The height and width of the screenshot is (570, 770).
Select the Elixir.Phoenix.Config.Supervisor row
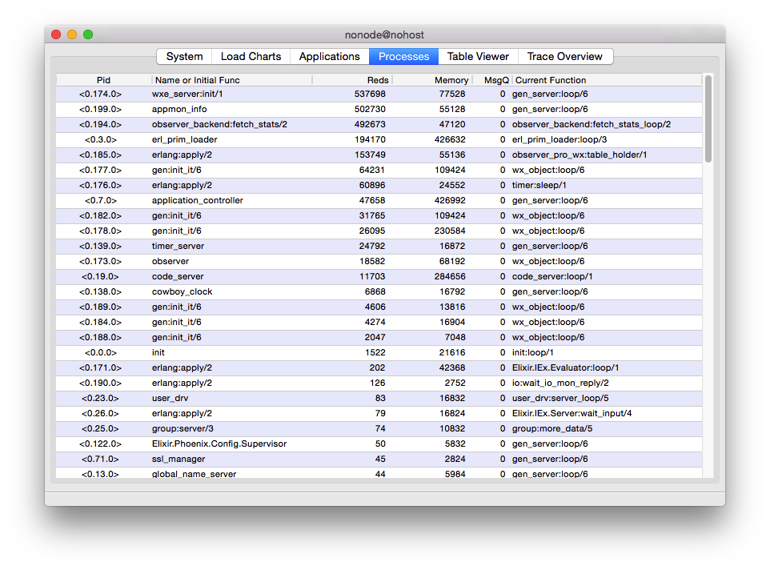coord(379,444)
